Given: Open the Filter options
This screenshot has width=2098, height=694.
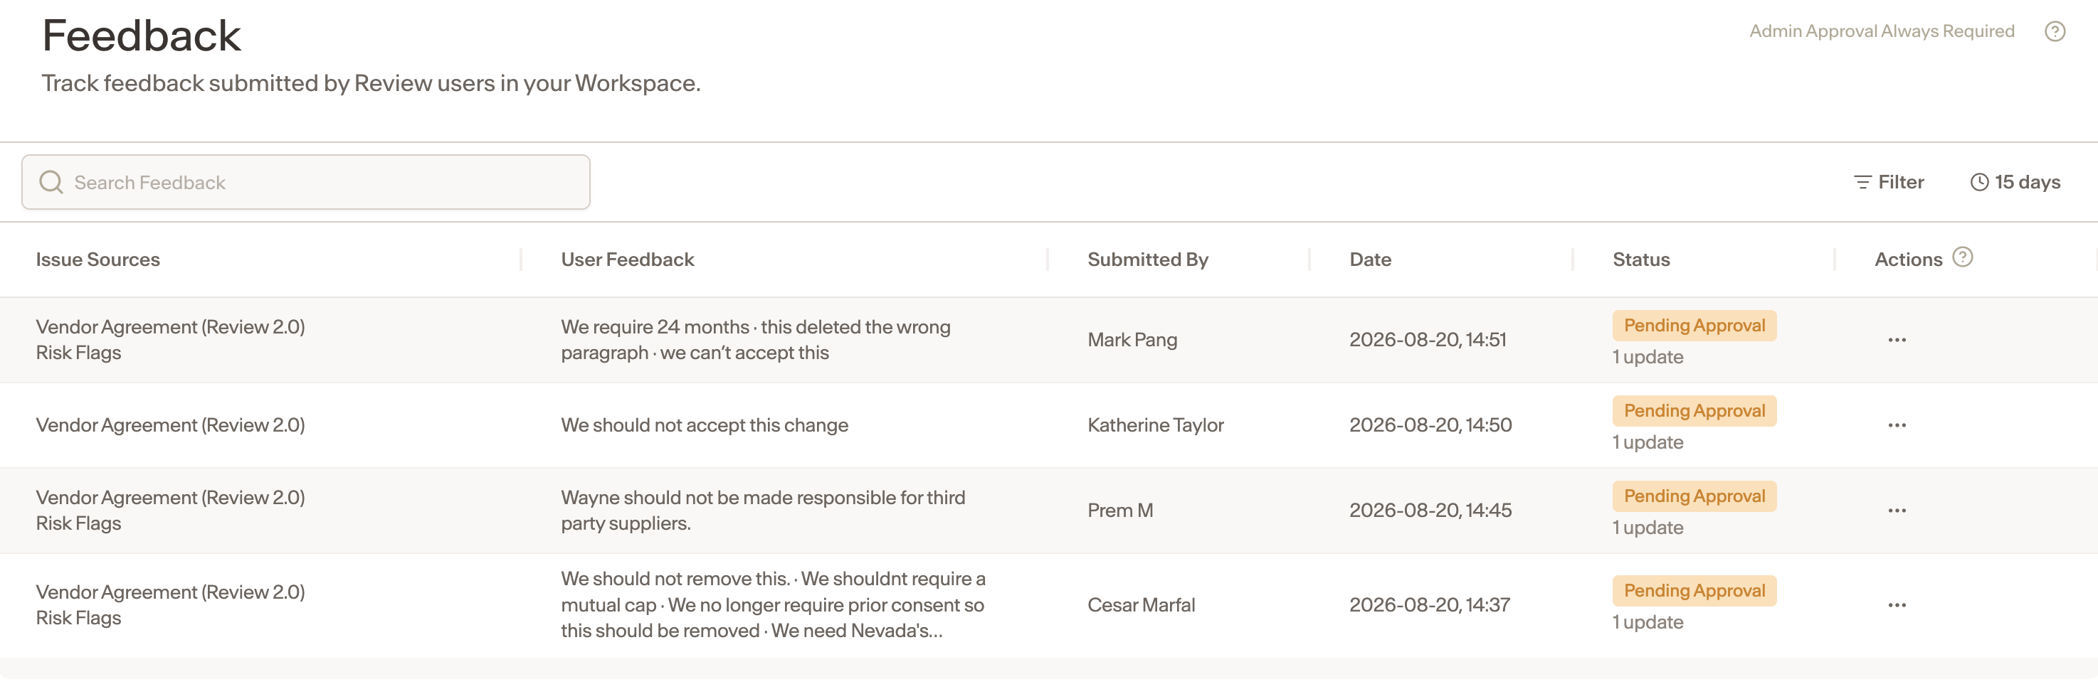Looking at the screenshot, I should point(1889,182).
